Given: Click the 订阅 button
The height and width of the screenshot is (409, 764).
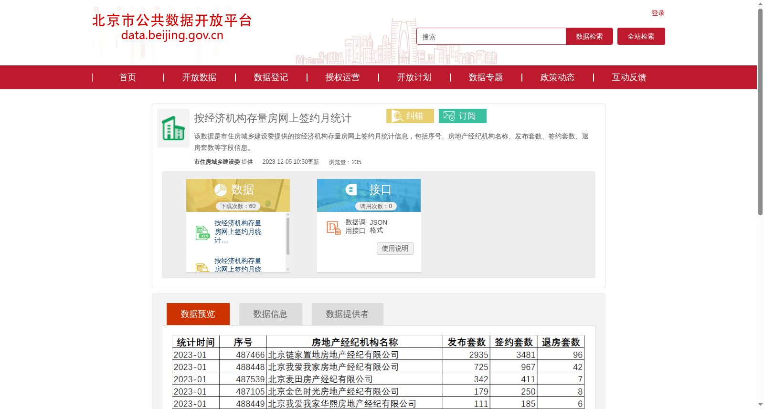Looking at the screenshot, I should [x=463, y=116].
